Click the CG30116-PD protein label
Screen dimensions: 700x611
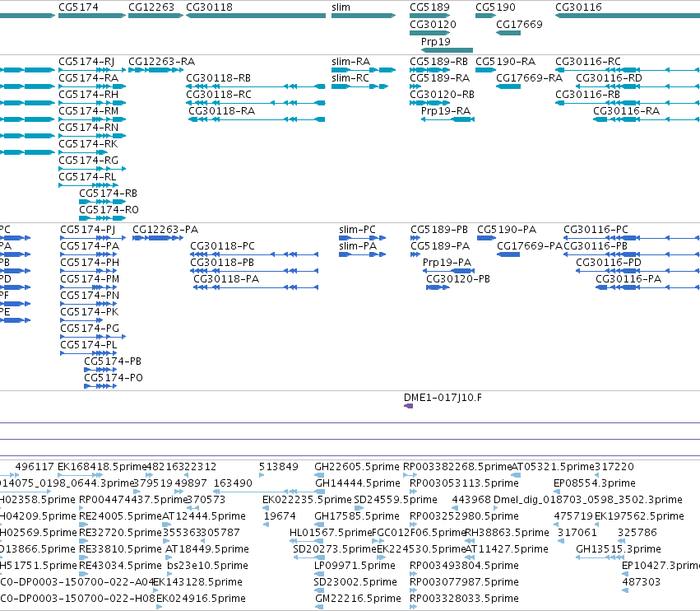609,263
